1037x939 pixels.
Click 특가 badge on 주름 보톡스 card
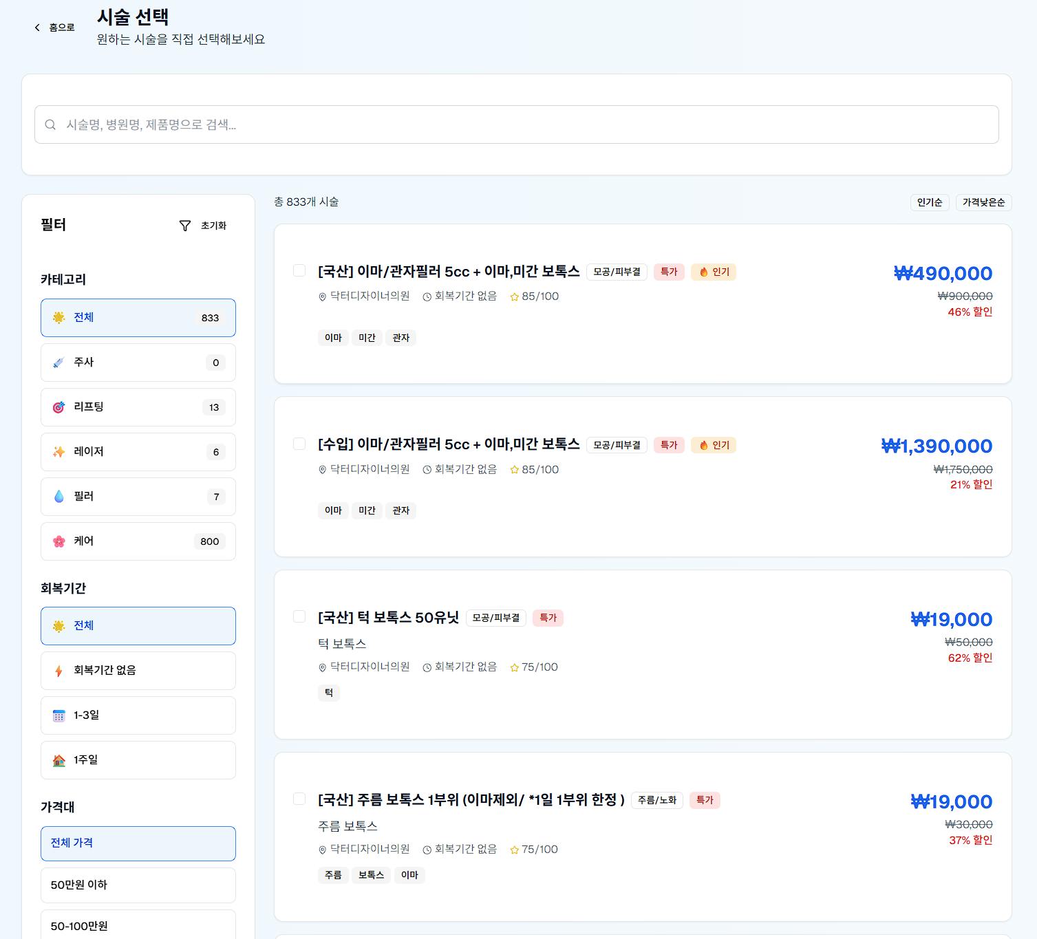click(x=705, y=800)
